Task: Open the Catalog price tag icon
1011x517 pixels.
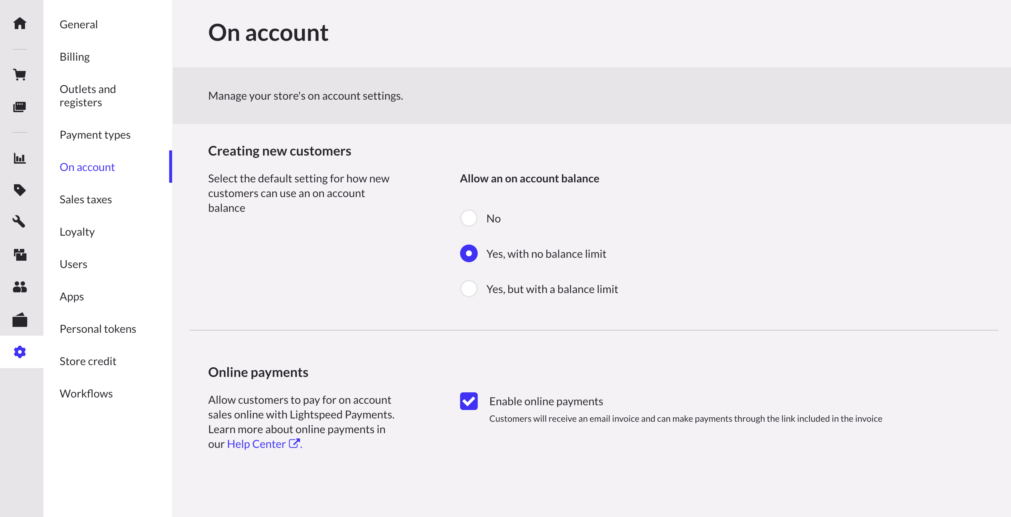Action: (19, 190)
